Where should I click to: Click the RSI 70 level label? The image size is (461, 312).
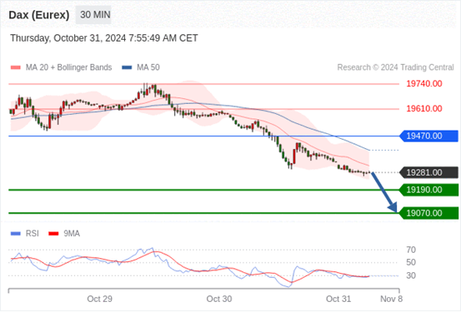tap(411, 250)
